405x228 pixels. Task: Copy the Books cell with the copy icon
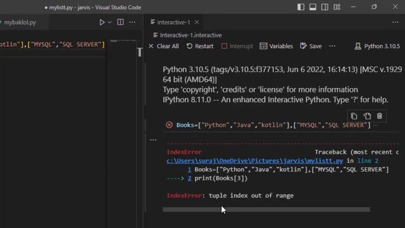click(354, 116)
